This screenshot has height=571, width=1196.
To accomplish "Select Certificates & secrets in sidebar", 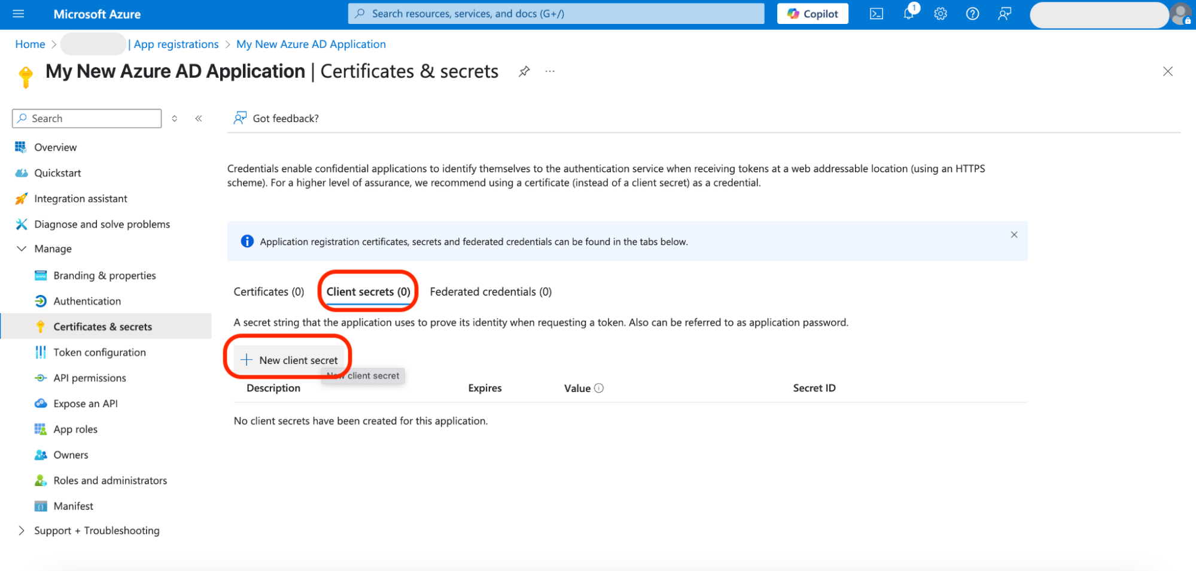I will pos(103,327).
